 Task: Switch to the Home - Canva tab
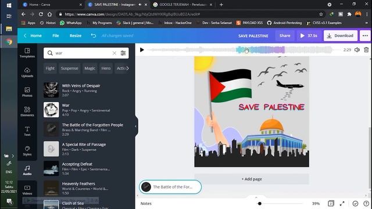point(51,5)
